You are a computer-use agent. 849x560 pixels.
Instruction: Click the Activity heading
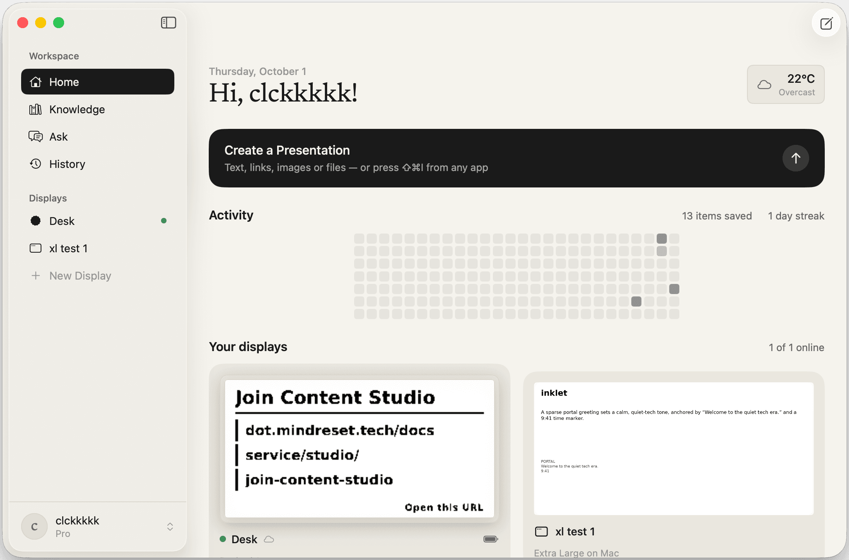click(x=231, y=215)
